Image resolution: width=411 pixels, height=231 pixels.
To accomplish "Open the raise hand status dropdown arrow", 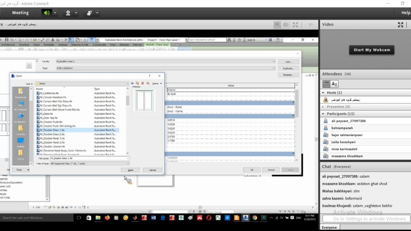I will coord(97,13).
